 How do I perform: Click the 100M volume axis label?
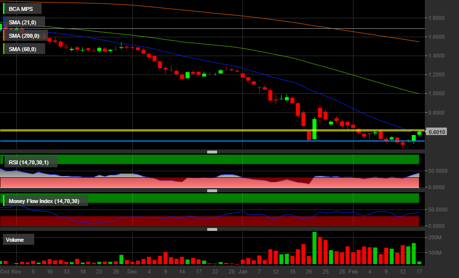pyautogui.click(x=435, y=253)
